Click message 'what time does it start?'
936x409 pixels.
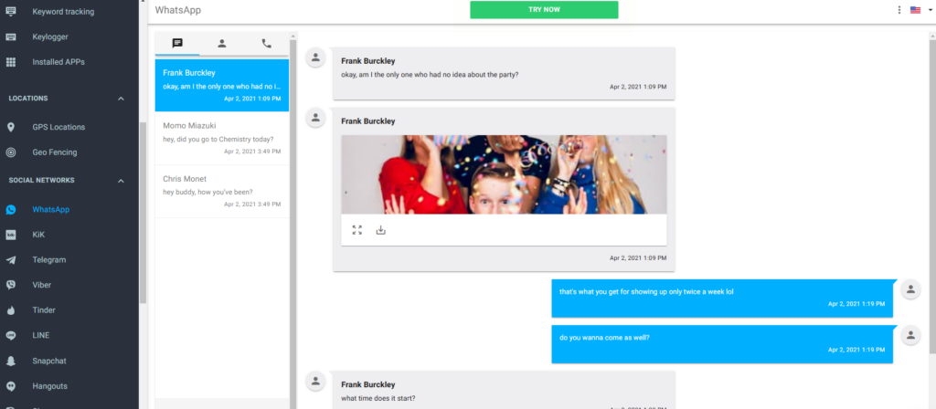(x=378, y=398)
